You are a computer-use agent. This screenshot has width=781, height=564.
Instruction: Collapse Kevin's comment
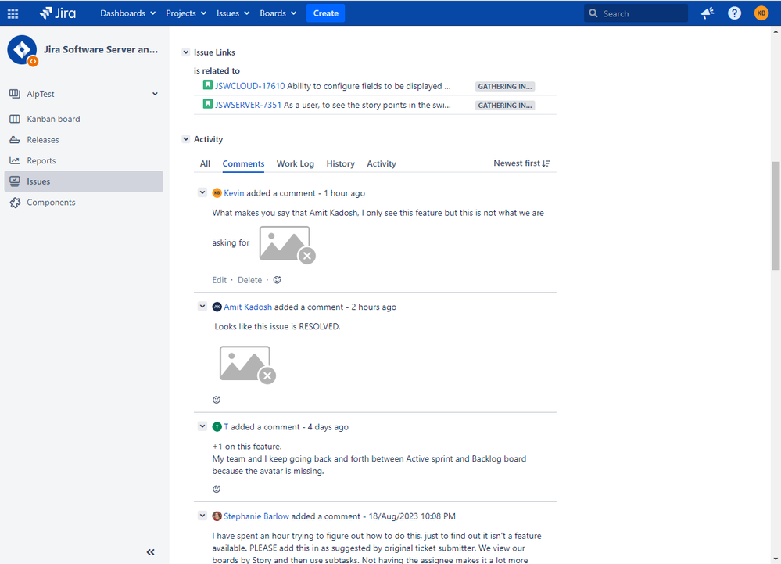tap(202, 192)
